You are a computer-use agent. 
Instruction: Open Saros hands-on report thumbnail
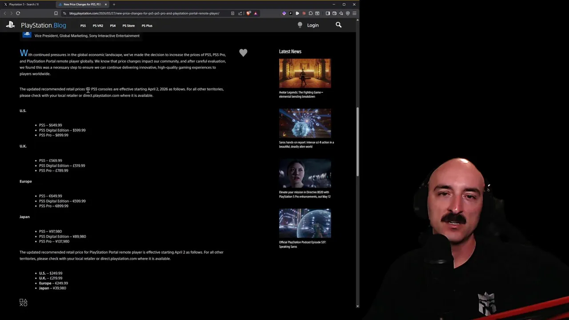305,123
